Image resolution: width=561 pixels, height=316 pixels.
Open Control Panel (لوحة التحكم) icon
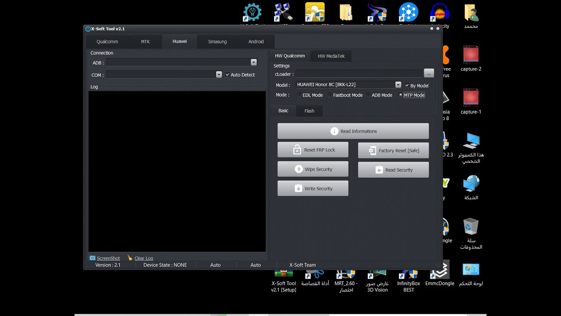[x=471, y=269]
